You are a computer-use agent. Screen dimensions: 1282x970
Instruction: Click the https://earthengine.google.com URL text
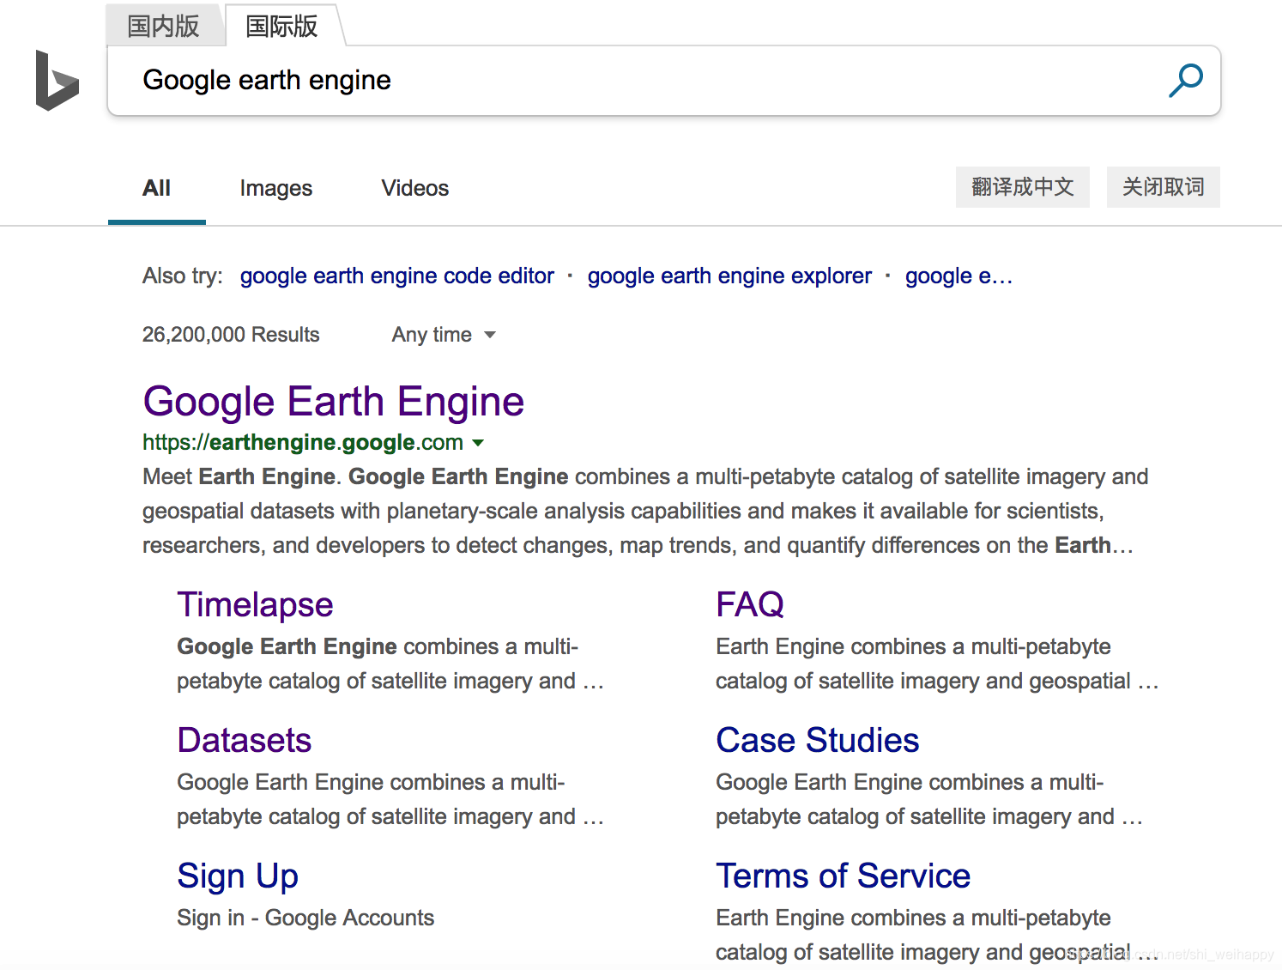pos(303,442)
